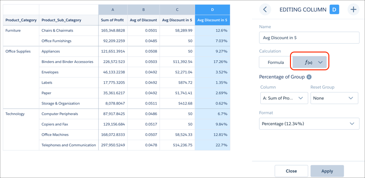
Task: Select the Labels row label
Action: tap(69, 83)
